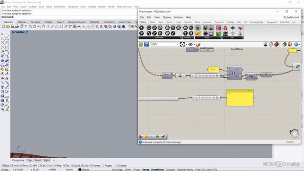Toggle the Quad osnap checkbox
This screenshot has height=171, width=304.
pyautogui.click(x=72, y=166)
